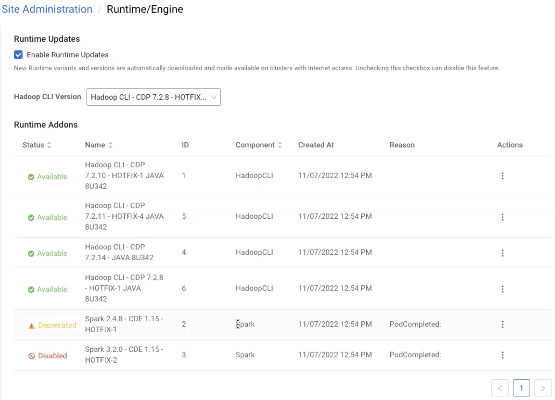Open actions menu for Hadoop CLI 7.2.10 row

[502, 176]
